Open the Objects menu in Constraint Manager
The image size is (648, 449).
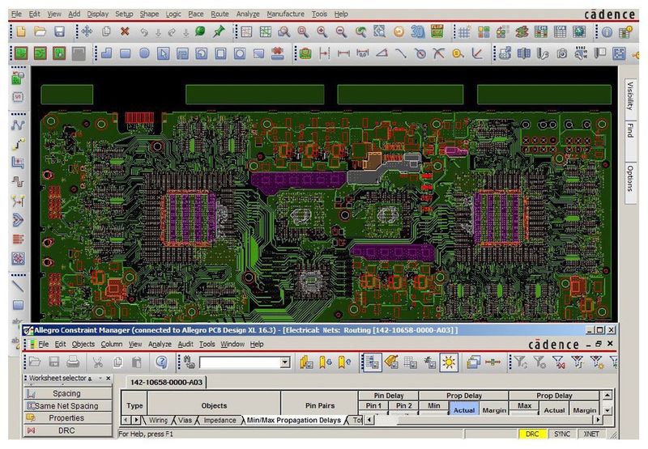[83, 344]
